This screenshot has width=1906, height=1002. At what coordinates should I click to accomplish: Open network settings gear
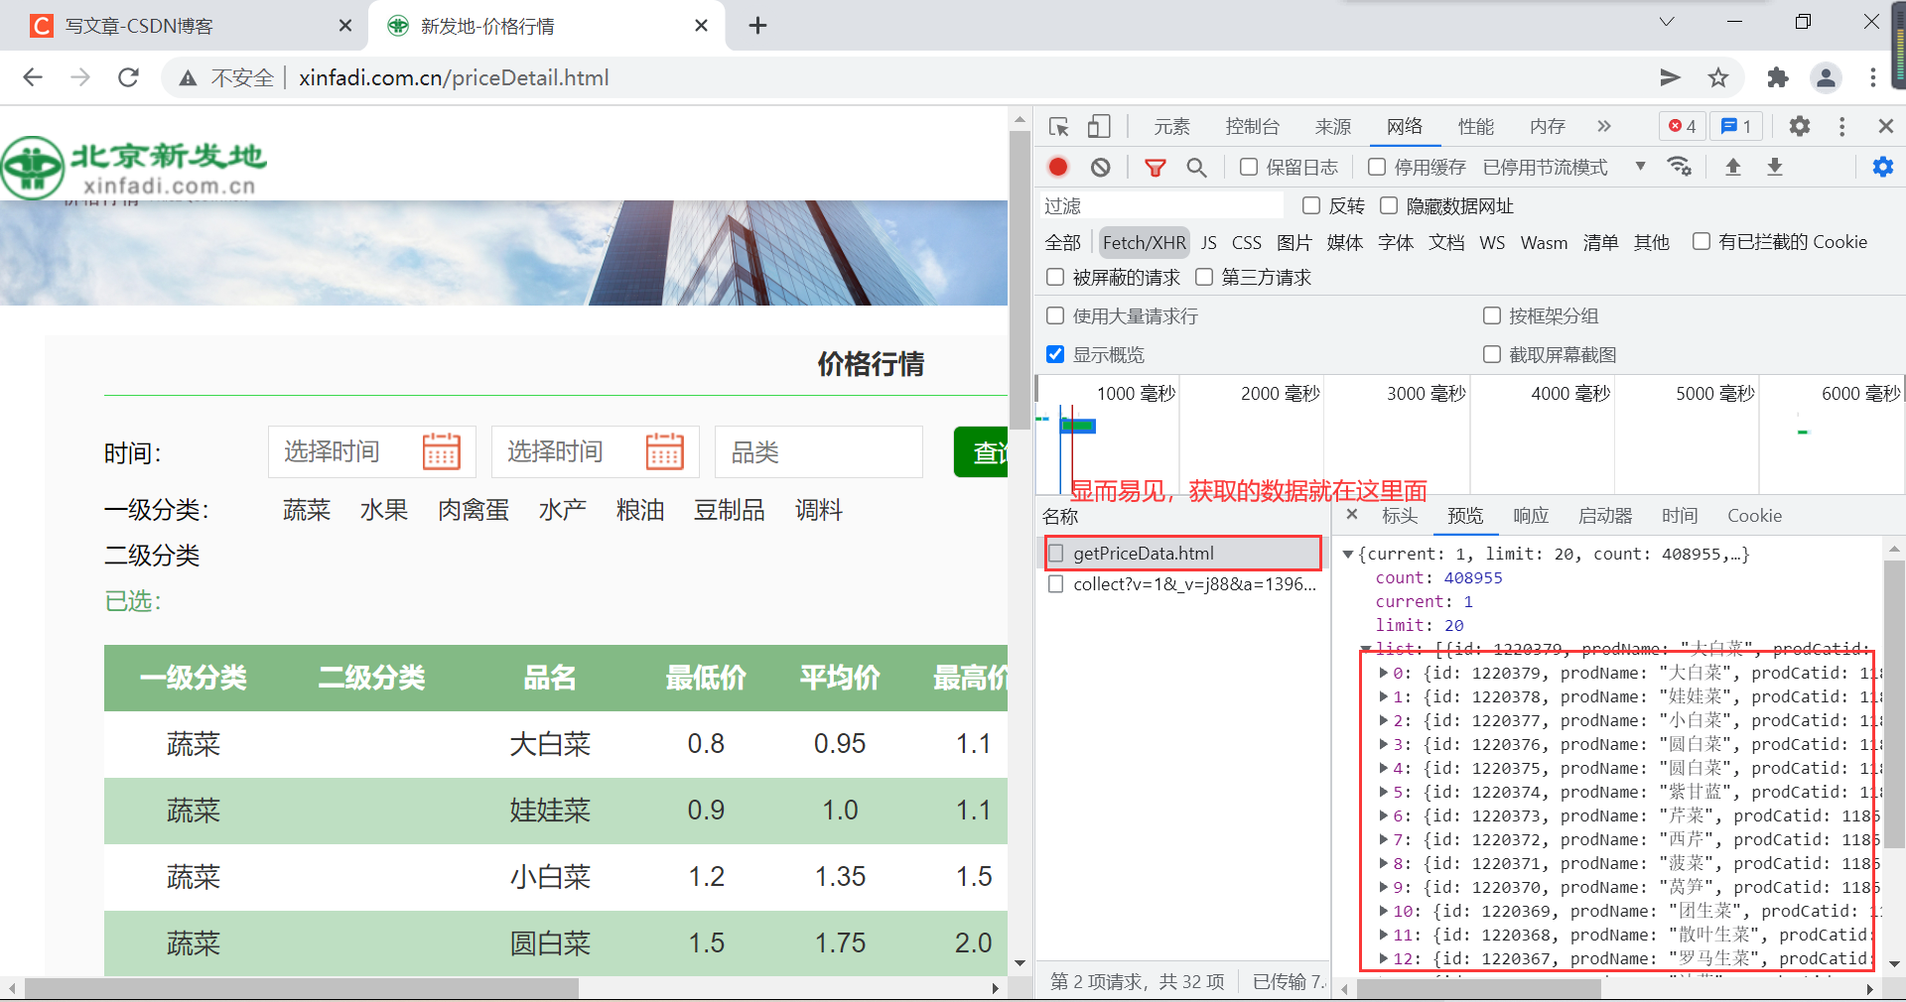(1883, 167)
